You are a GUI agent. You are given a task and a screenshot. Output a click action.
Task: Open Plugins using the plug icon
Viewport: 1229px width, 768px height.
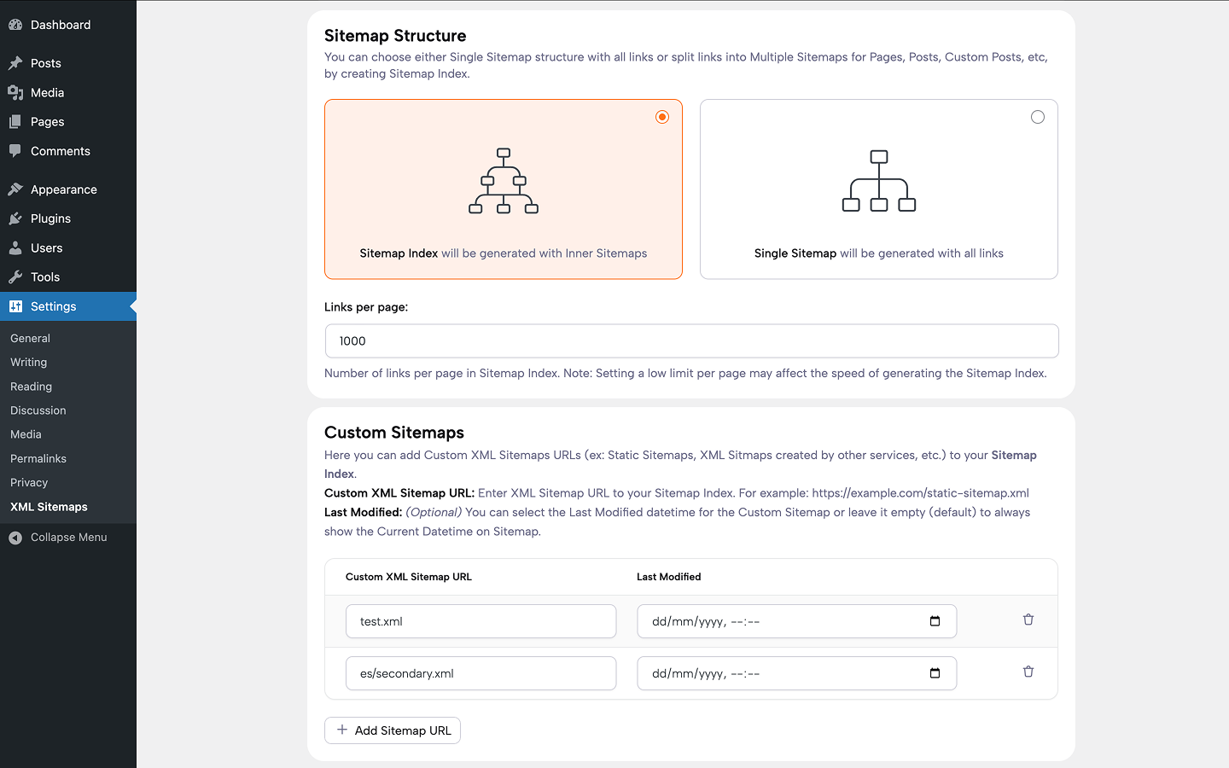pos(15,218)
